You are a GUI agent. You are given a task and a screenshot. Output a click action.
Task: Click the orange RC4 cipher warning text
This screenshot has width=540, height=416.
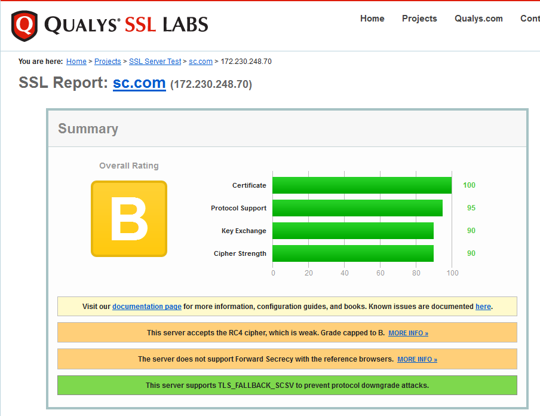tap(266, 333)
